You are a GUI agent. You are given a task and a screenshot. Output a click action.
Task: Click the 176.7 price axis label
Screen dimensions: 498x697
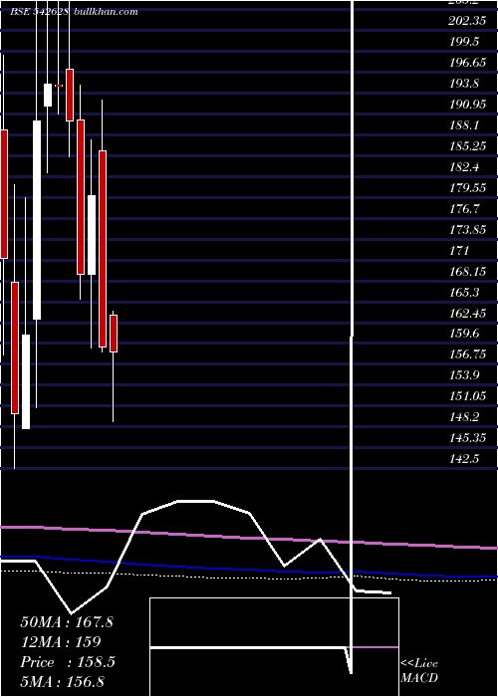tap(464, 209)
